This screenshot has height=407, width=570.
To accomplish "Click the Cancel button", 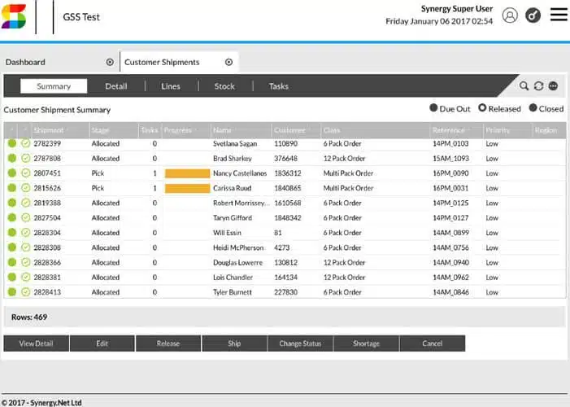I will tap(433, 344).
